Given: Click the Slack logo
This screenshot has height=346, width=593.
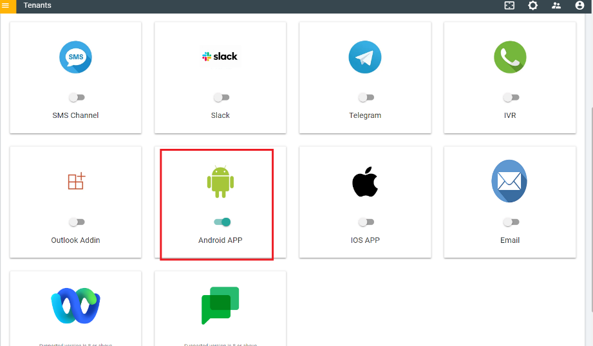Looking at the screenshot, I should 220,57.
